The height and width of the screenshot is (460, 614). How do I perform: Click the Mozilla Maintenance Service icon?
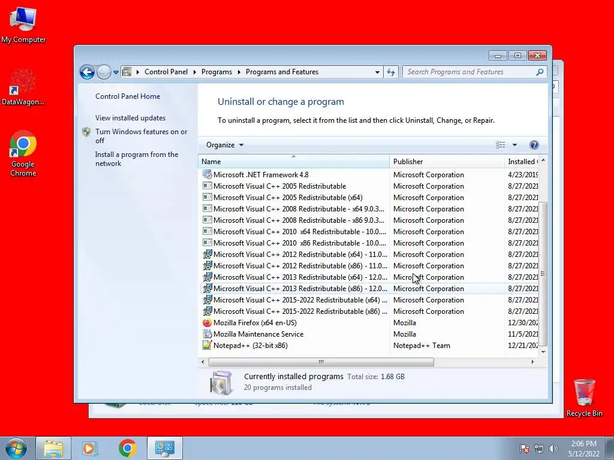tap(207, 334)
